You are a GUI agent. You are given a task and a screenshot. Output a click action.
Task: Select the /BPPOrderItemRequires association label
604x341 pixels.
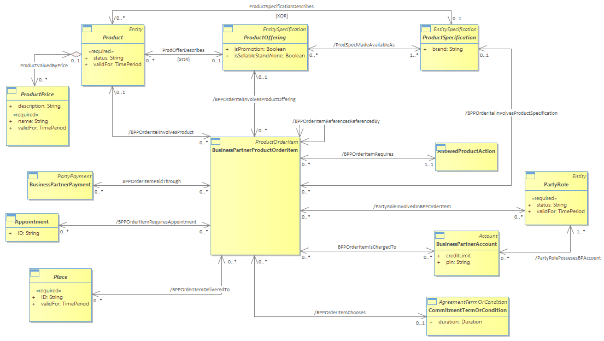coord(367,154)
